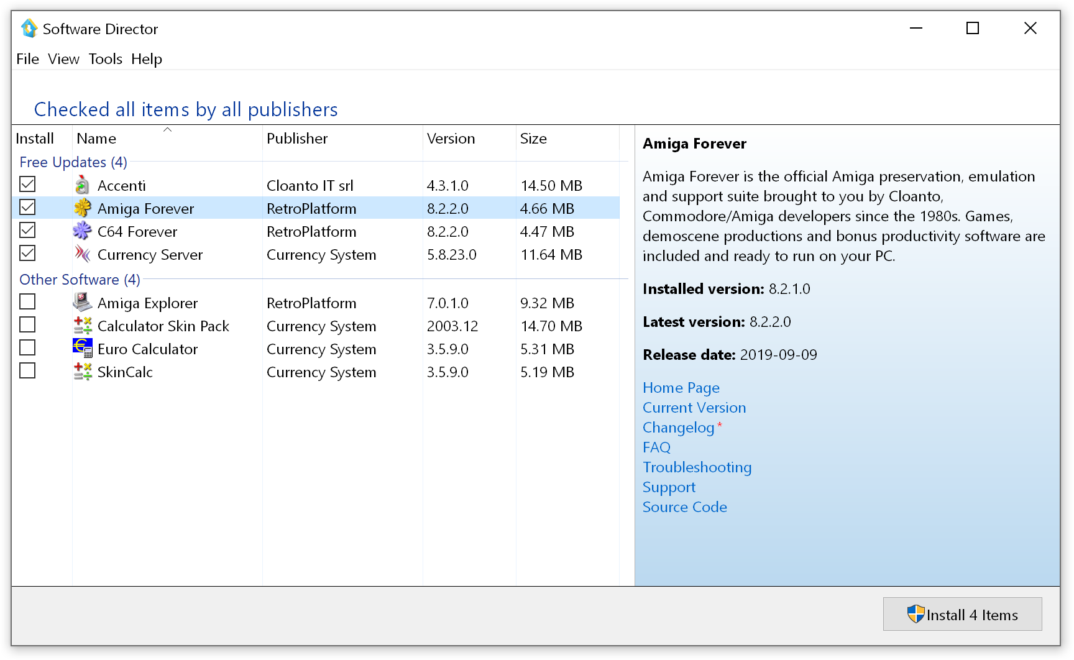Click the Amiga Forever flower icon
The width and height of the screenshot is (1074, 660).
[x=82, y=208]
